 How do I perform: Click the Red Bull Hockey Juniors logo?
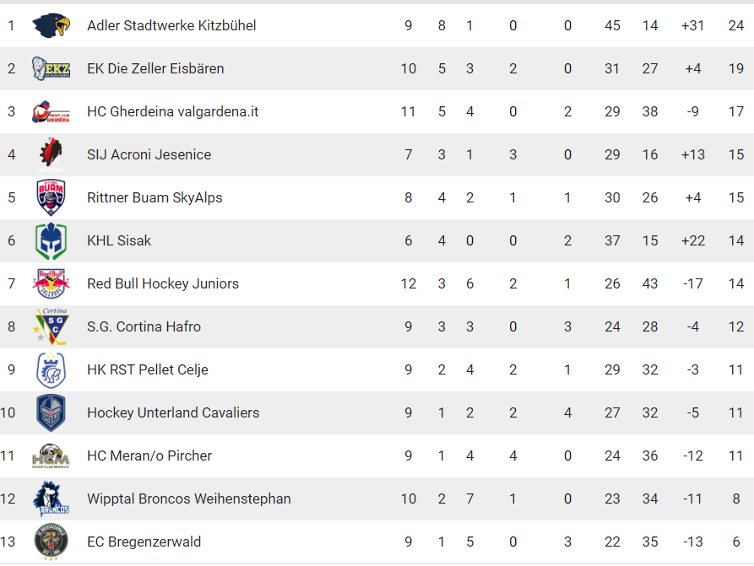[51, 283]
